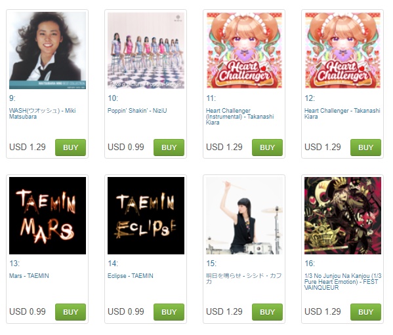Open the Poppin' Shakin' - NiziU link
The height and width of the screenshot is (335, 393).
pos(137,110)
